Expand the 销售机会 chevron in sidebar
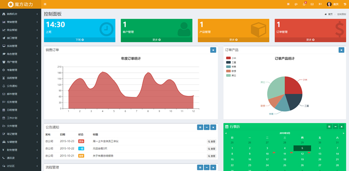This screenshot has width=349, height=171. click(x=37, y=14)
